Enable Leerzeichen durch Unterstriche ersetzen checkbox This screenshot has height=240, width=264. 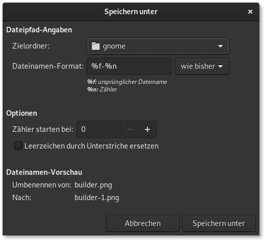click(x=18, y=146)
